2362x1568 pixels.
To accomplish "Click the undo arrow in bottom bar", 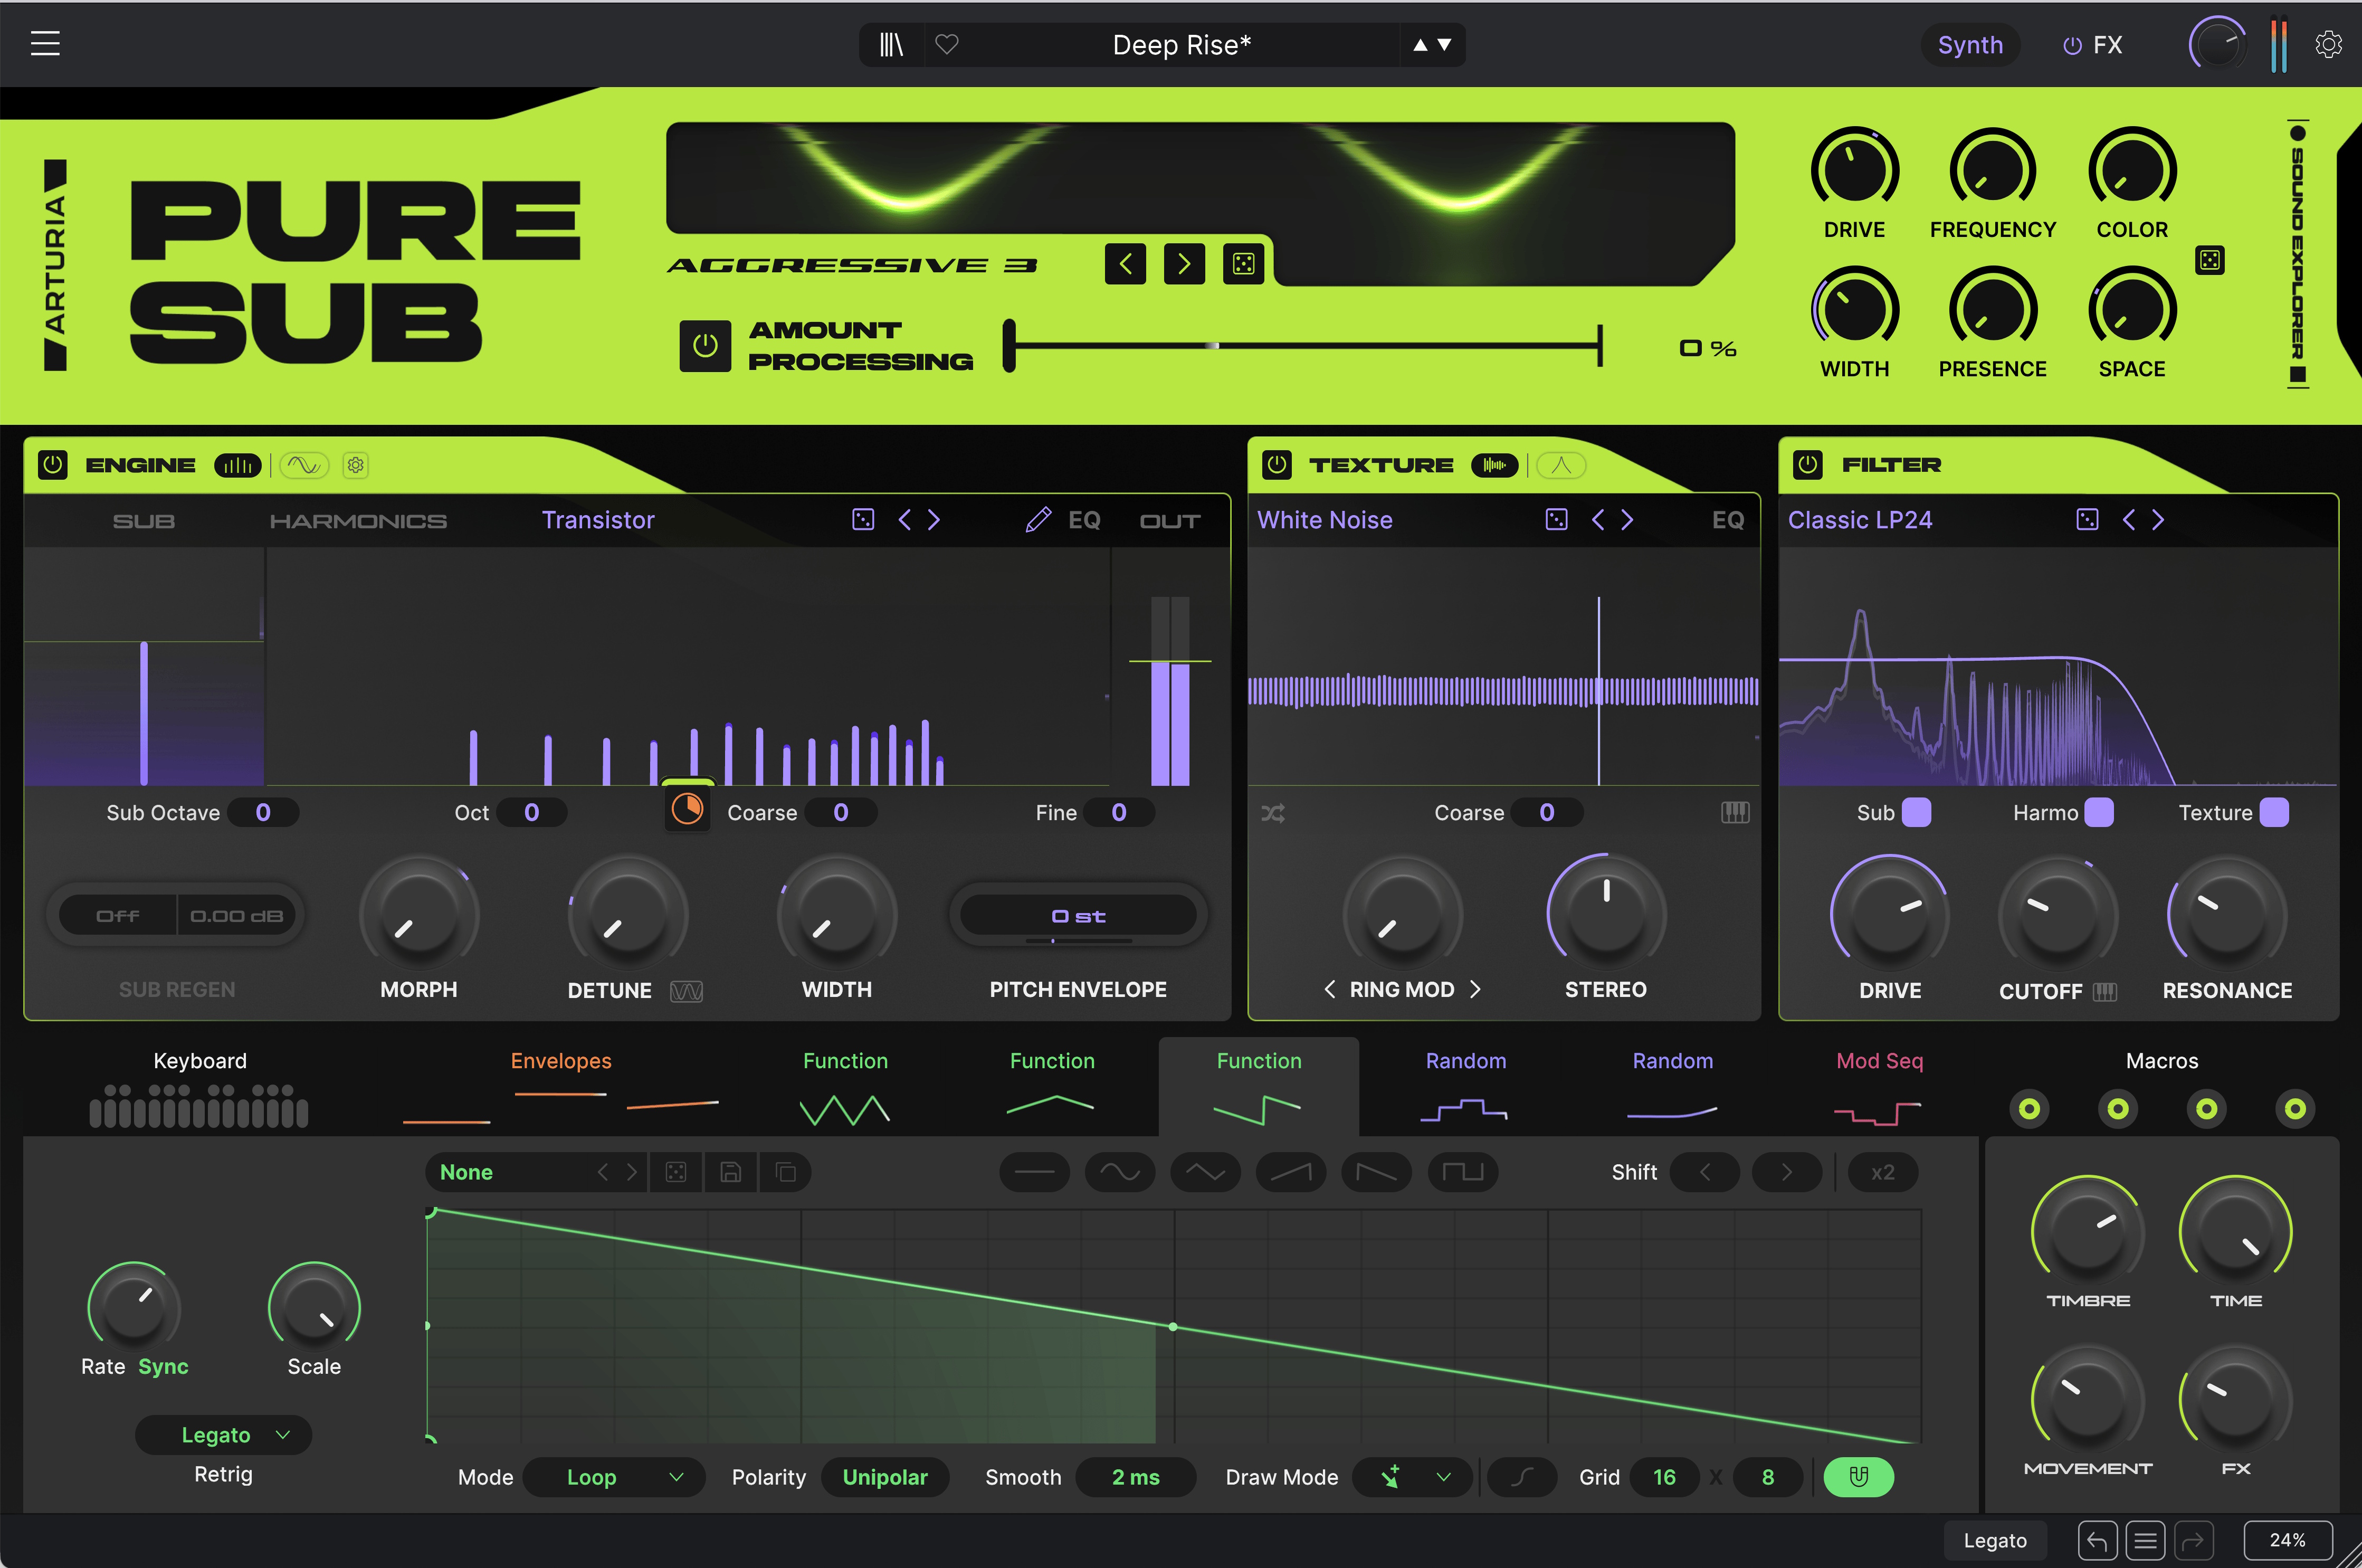I will (2096, 1540).
